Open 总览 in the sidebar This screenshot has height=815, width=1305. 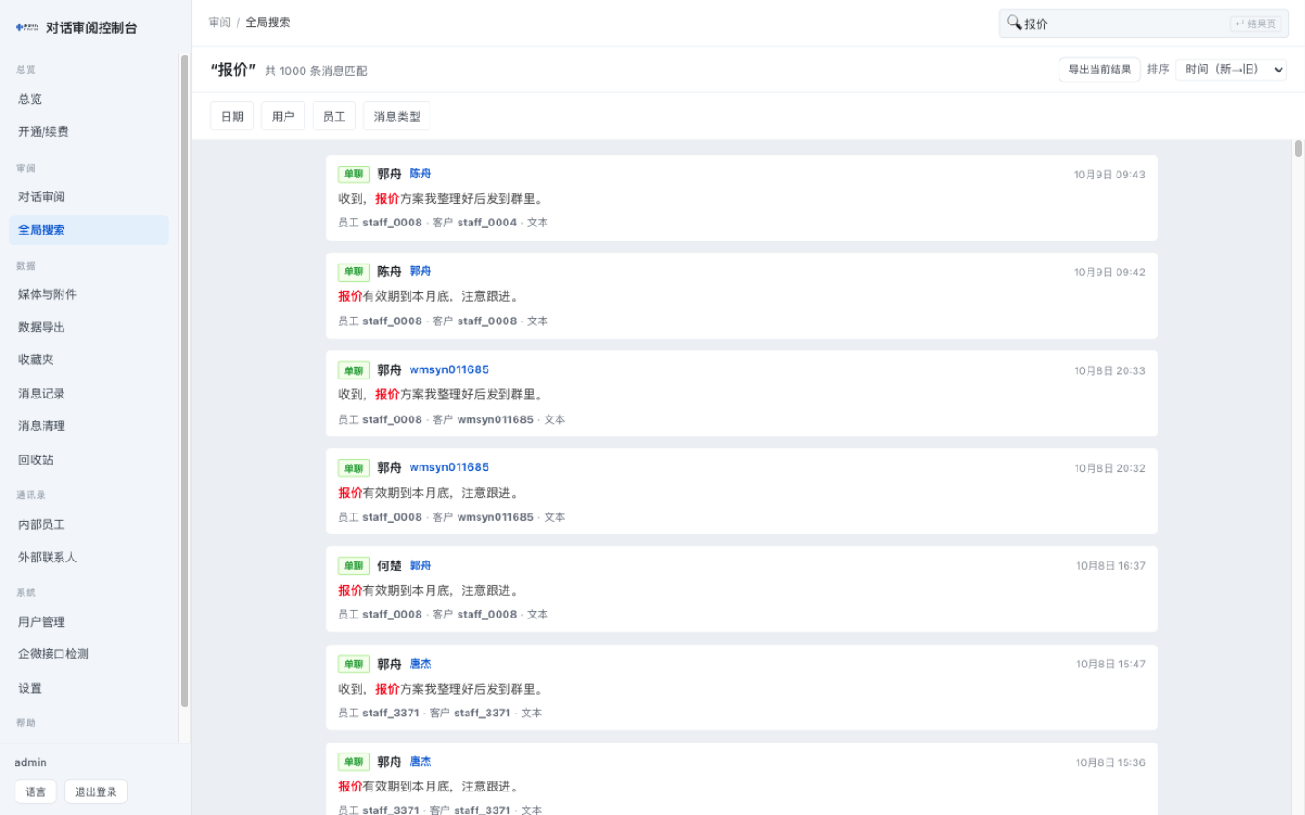point(89,100)
